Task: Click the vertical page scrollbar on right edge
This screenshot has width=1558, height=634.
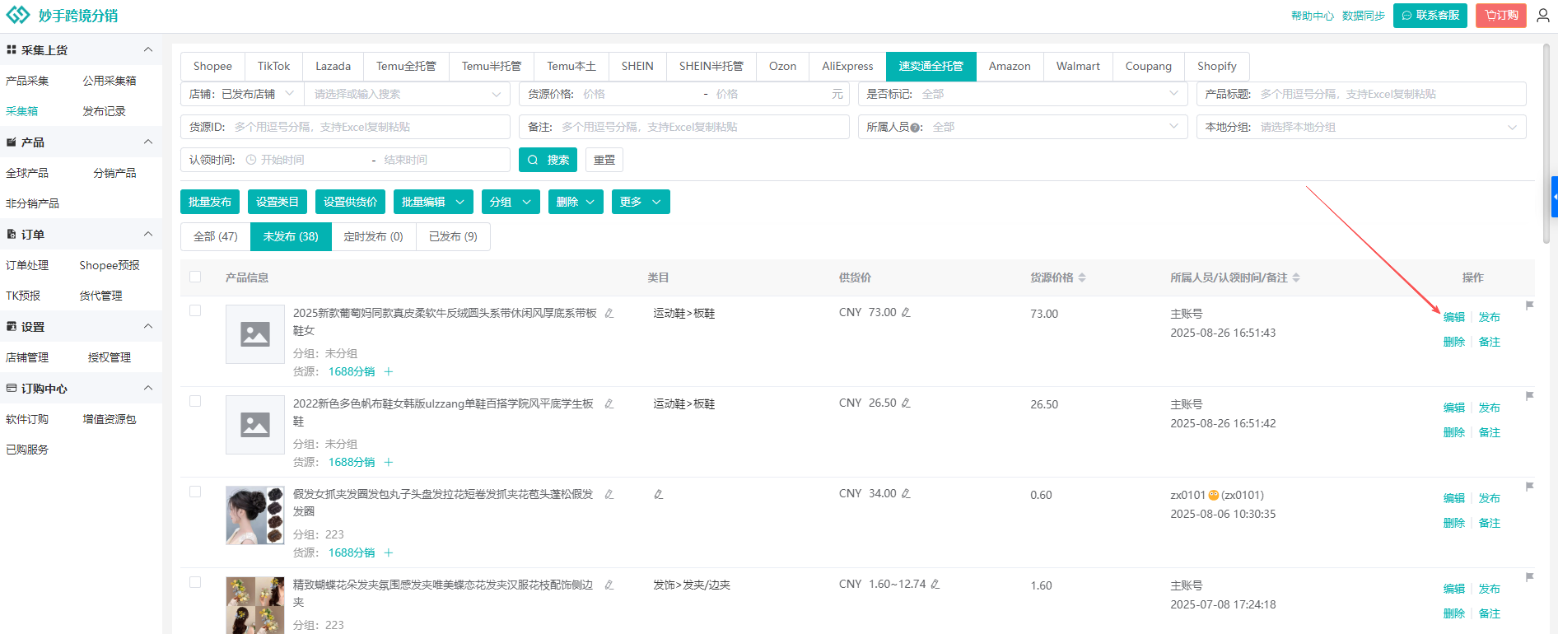Action: 1546,140
